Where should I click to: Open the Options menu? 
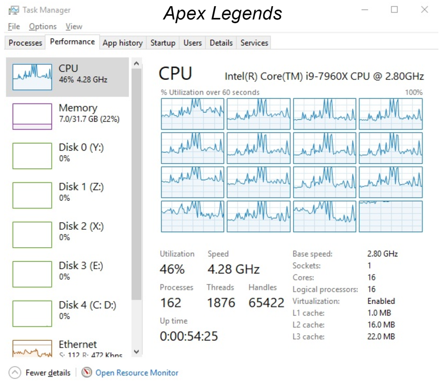[x=42, y=27]
